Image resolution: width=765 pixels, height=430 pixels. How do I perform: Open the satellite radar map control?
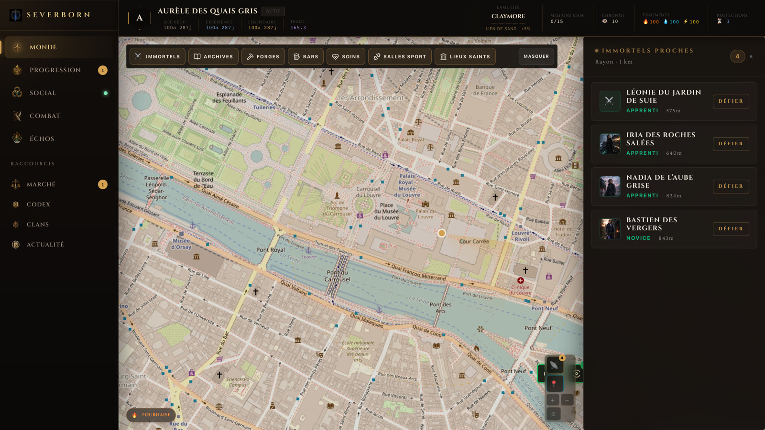[554, 365]
